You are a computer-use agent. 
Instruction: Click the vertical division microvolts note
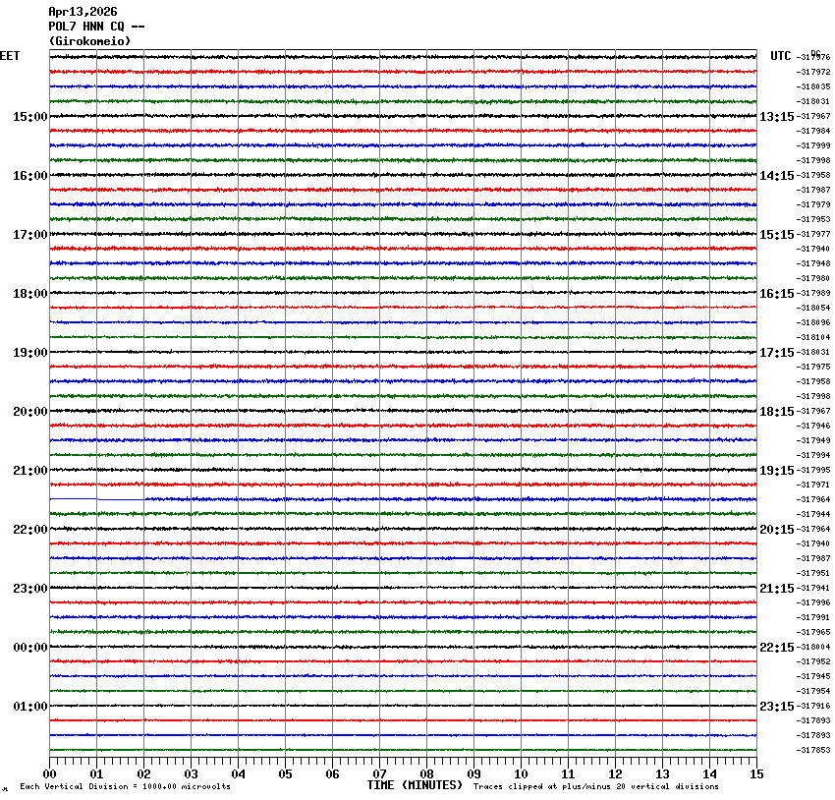coord(125,786)
